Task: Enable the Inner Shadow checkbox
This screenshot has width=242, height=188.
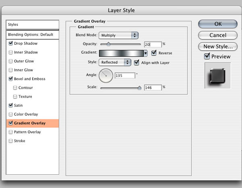Action: 10,52
